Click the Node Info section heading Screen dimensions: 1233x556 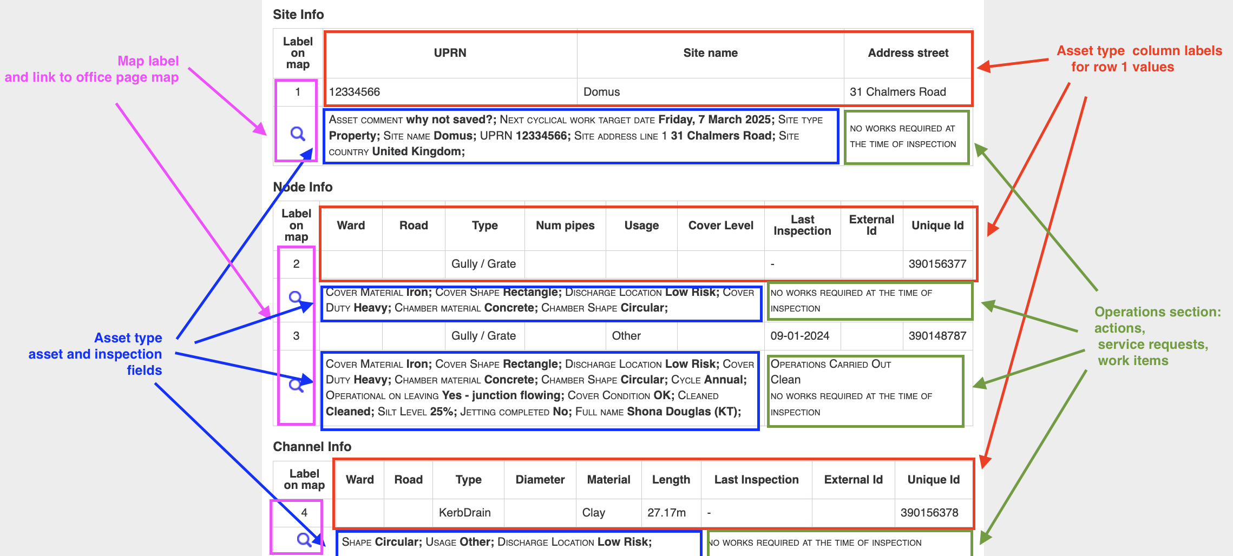tap(303, 187)
